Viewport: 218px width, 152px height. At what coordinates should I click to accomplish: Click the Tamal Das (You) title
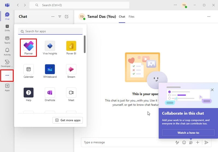point(101,17)
